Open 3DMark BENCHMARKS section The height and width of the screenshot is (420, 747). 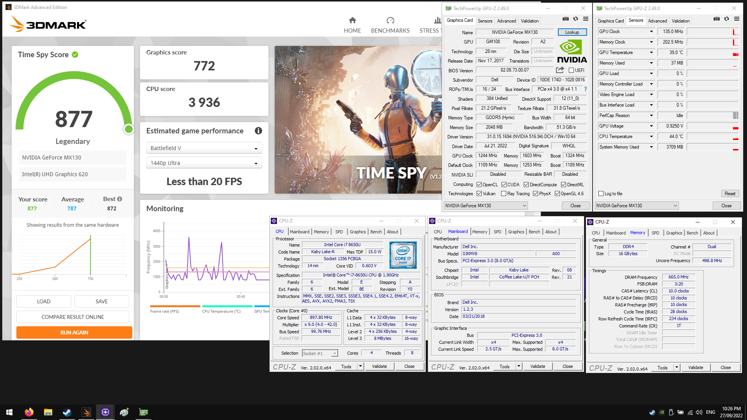click(390, 25)
